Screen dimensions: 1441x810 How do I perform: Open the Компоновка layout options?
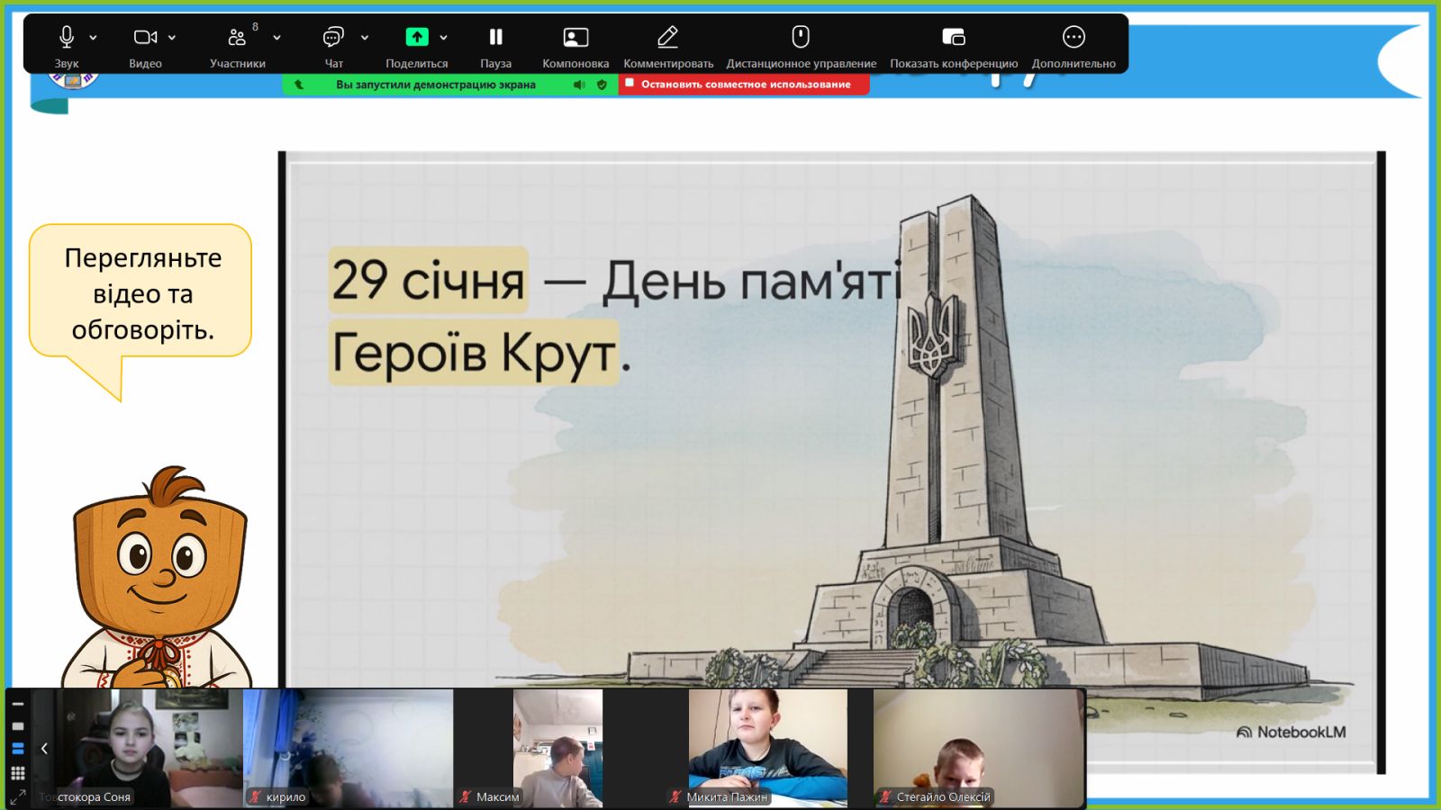click(575, 38)
